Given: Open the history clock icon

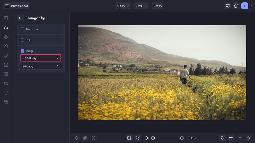Looking at the screenshot, I should coord(248,138).
